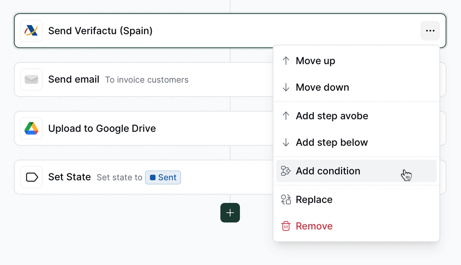Open the three-dot menu on Send Verifactu
The height and width of the screenshot is (265, 461).
point(430,31)
